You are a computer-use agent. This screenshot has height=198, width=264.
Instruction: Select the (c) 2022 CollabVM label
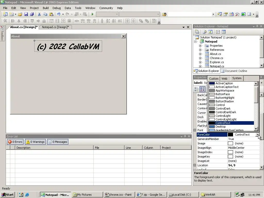coord(68,46)
